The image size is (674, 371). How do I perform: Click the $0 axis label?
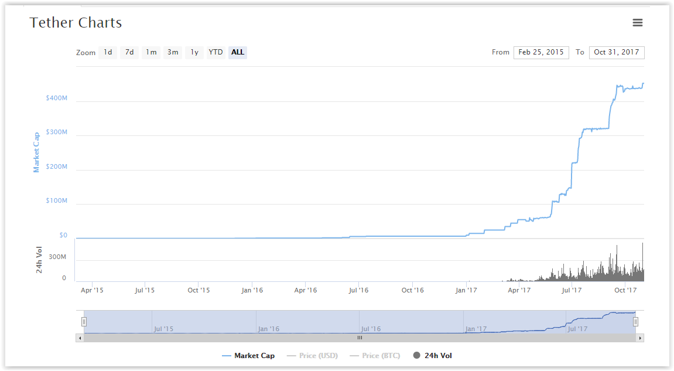click(63, 235)
